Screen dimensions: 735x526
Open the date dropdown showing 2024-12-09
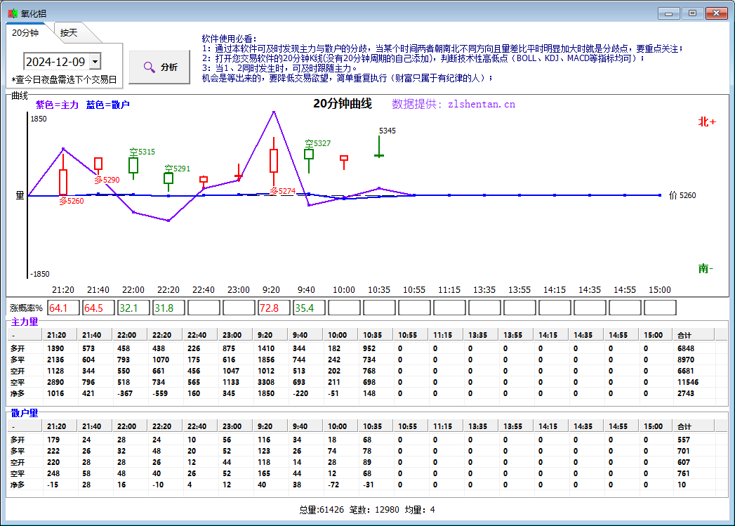click(95, 62)
